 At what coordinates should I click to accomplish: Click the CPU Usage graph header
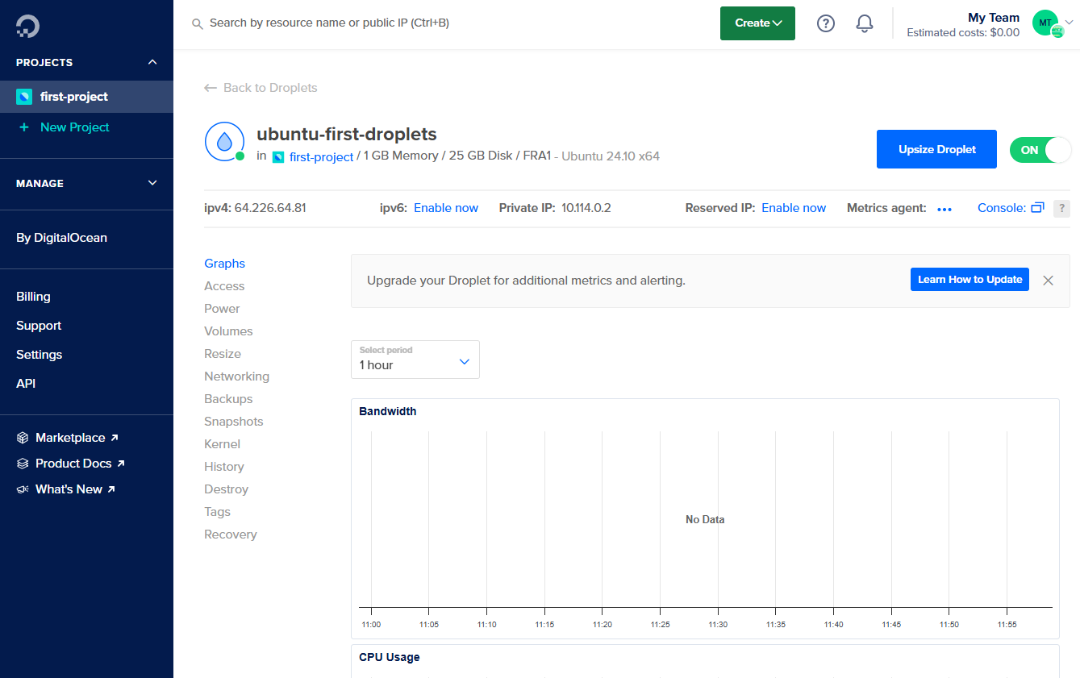(x=390, y=657)
